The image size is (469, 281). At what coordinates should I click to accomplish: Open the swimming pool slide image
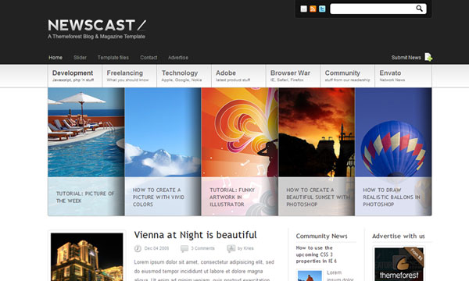pos(86,132)
